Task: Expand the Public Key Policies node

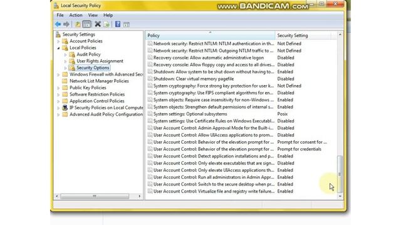Action: (x=58, y=88)
